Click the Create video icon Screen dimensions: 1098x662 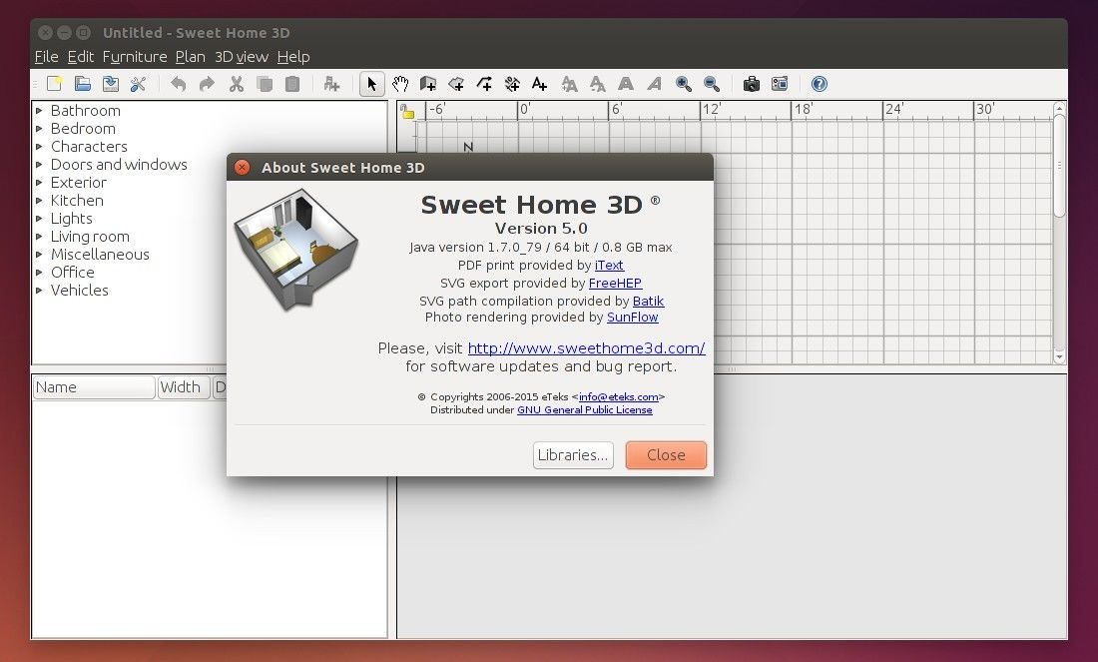pyautogui.click(x=780, y=84)
